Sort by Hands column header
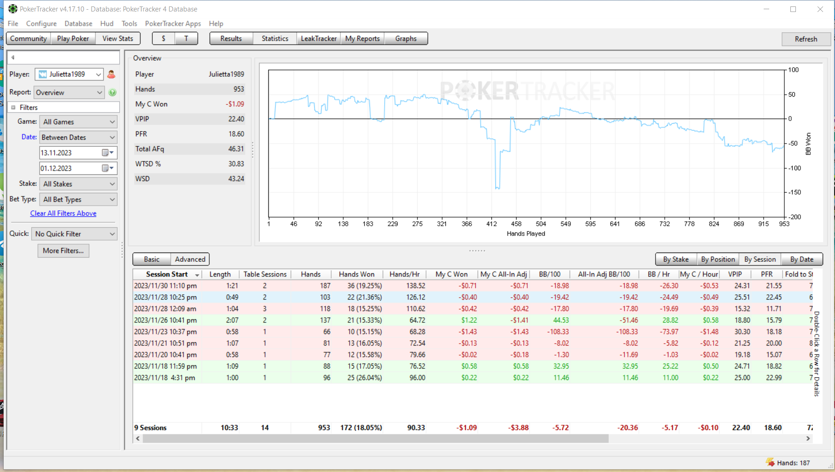The height and width of the screenshot is (472, 835). pos(311,274)
